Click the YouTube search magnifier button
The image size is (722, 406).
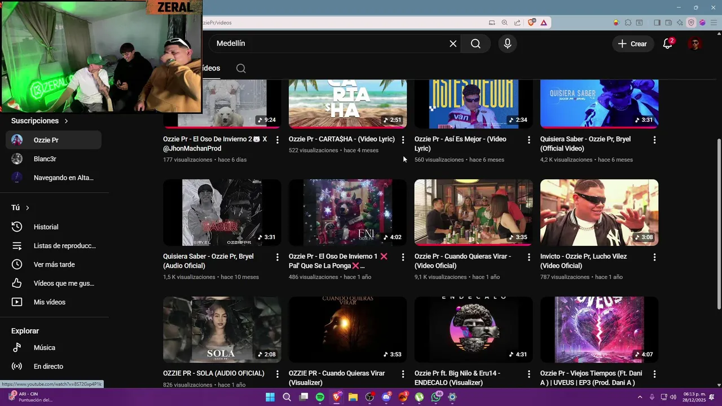476,43
